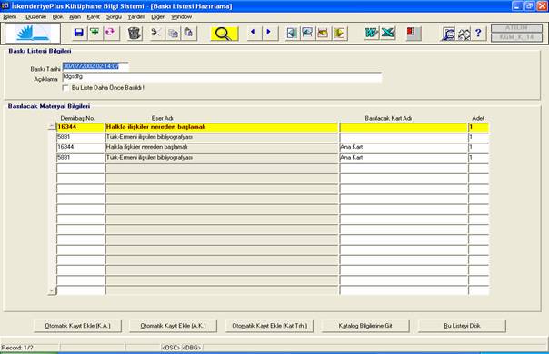The image size is (549, 354).
Task: Click 'Otomatik Kayıt Ekle (A.K.)' button
Action: pyautogui.click(x=174, y=326)
